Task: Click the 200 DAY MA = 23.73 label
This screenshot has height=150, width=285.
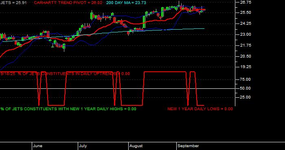Action: coord(126,3)
